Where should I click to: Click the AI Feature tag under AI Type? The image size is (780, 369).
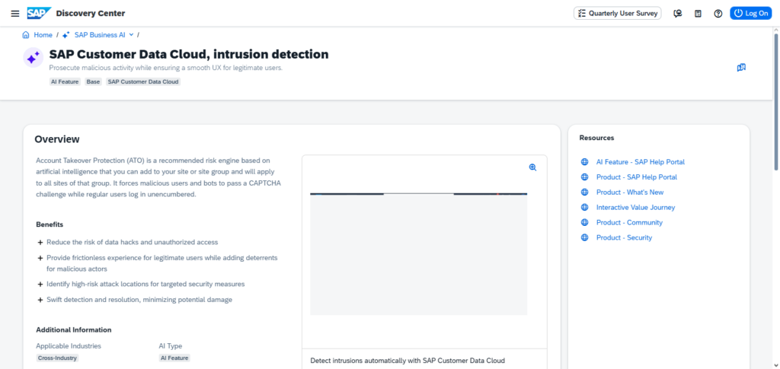click(174, 358)
